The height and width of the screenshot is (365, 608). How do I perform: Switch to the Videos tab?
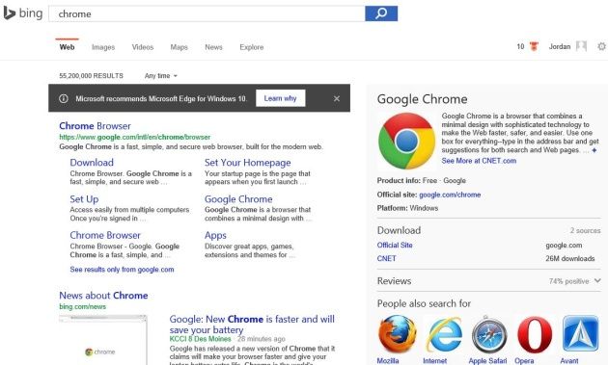(143, 47)
